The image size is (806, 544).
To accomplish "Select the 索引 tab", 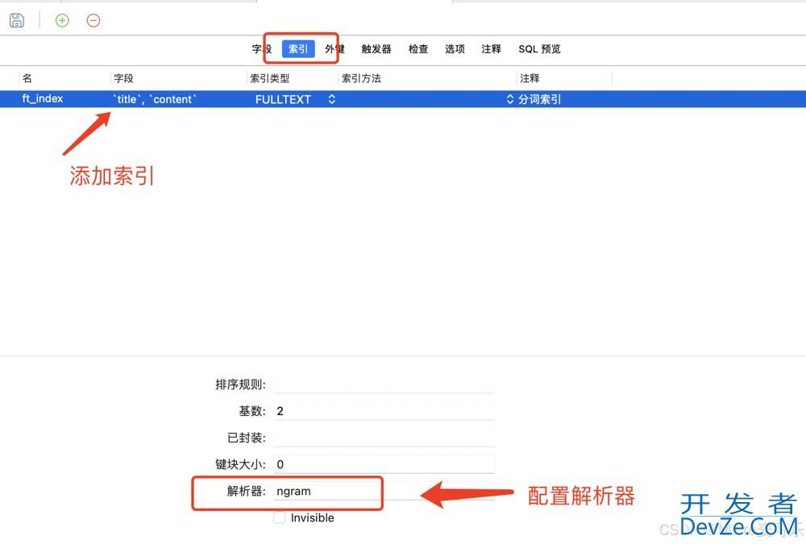I will tap(298, 49).
